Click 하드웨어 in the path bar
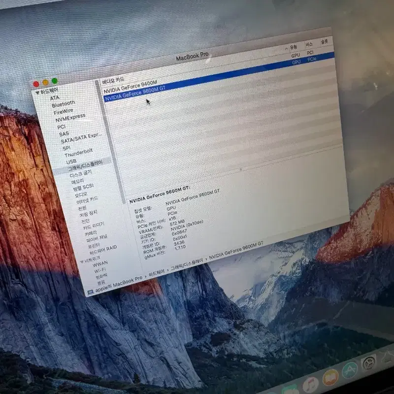The height and width of the screenshot is (394, 394). coord(156,272)
